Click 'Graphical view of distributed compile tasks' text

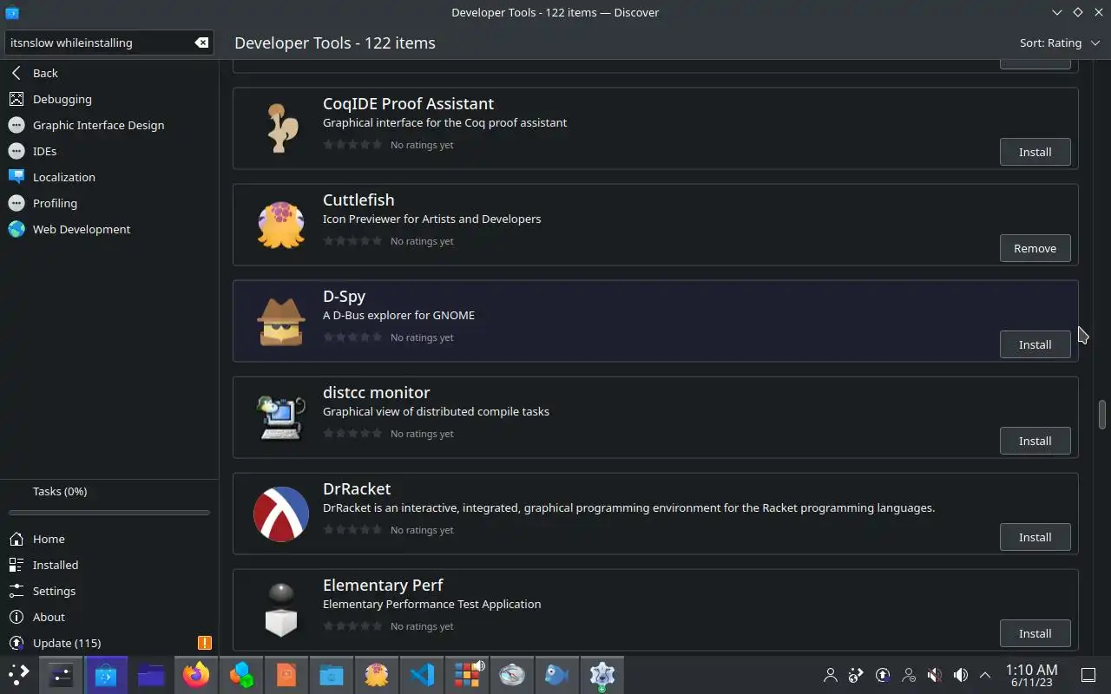click(x=436, y=411)
